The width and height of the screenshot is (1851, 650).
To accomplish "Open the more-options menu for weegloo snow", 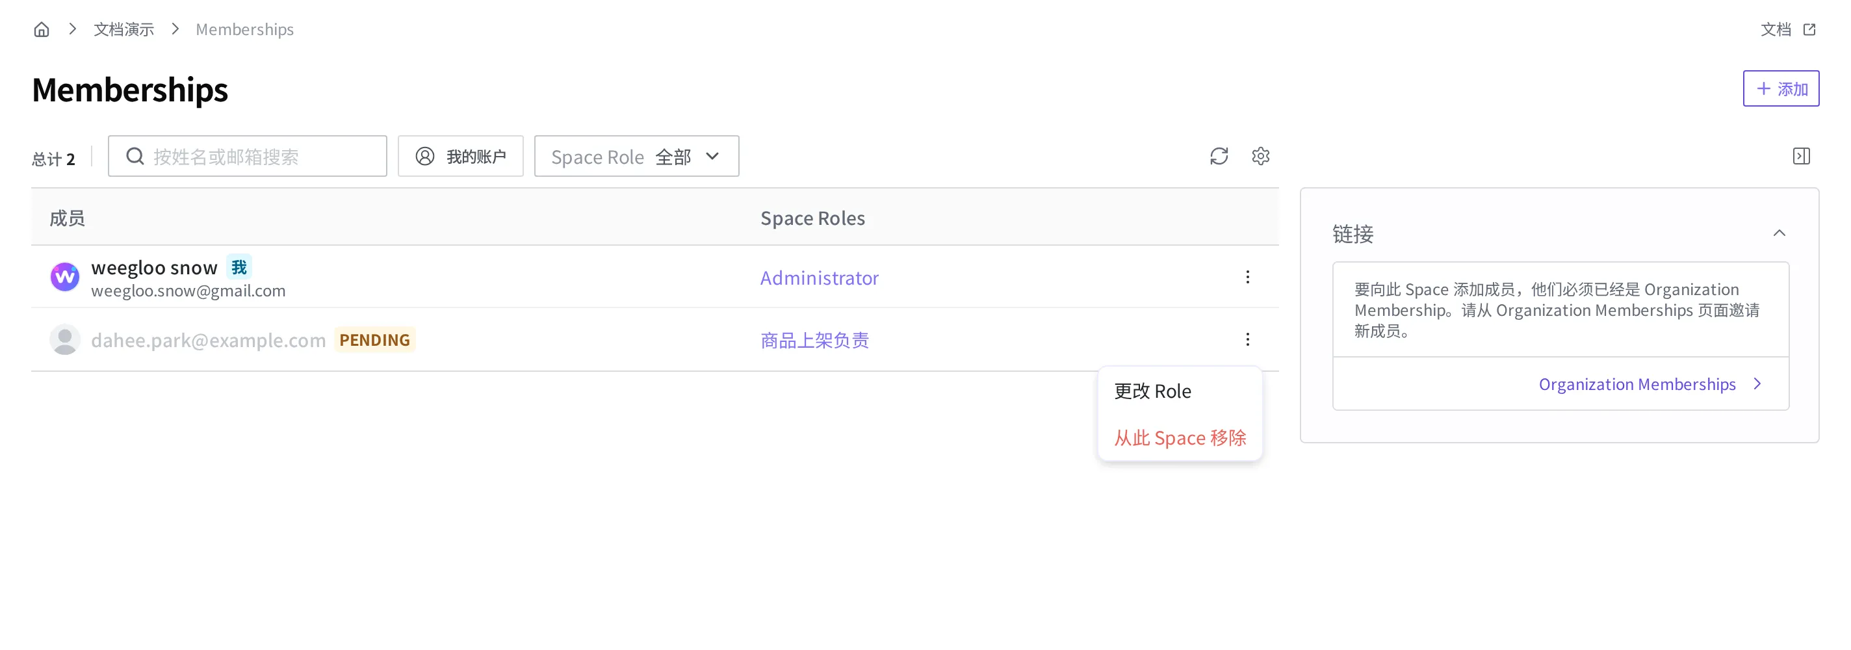I will click(x=1247, y=277).
